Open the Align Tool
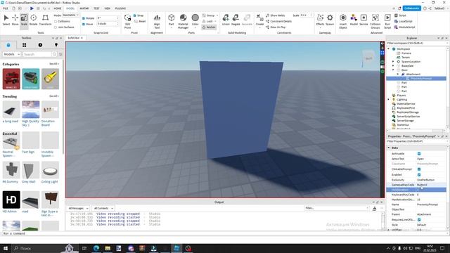The height and width of the screenshot is (253, 450). [x=157, y=21]
